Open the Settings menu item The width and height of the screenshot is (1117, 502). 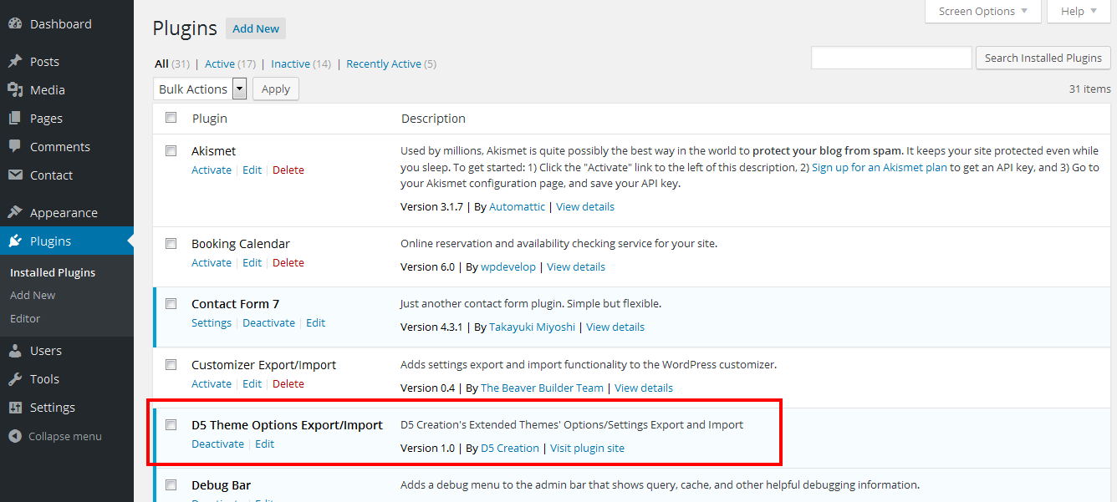point(53,407)
